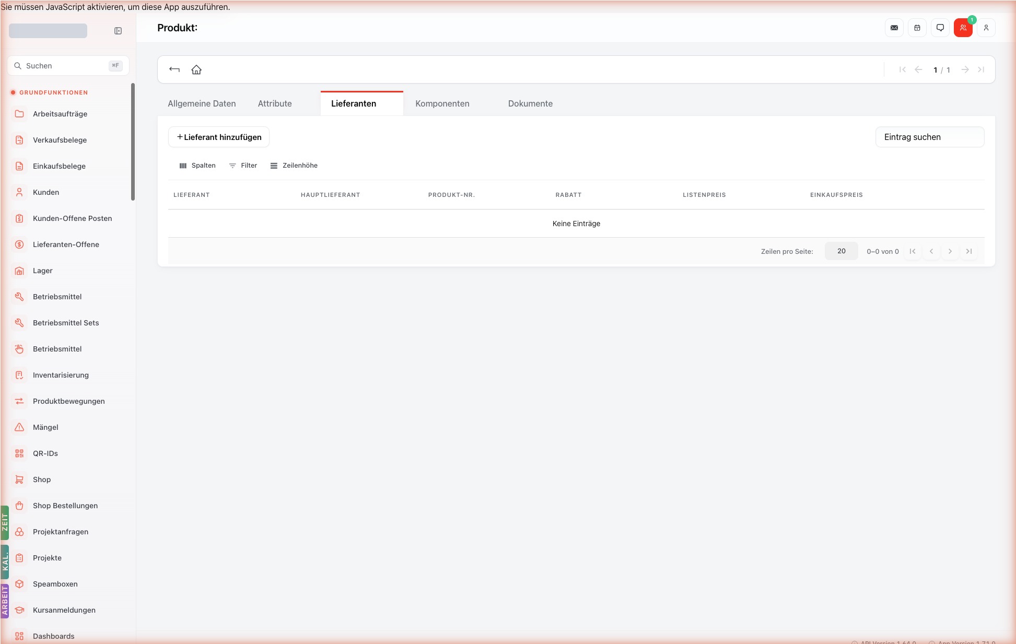Go to next table page
Viewport: 1016px width, 644px height.
tap(950, 251)
